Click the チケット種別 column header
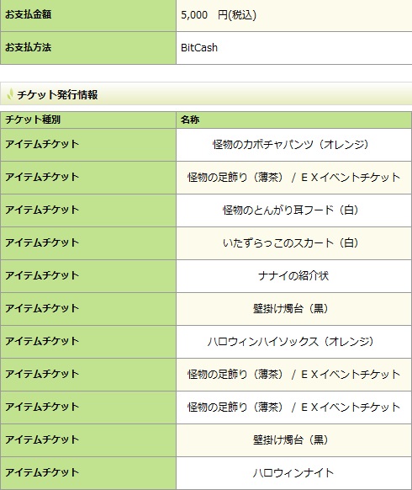This screenshot has width=412, height=490. coord(88,120)
